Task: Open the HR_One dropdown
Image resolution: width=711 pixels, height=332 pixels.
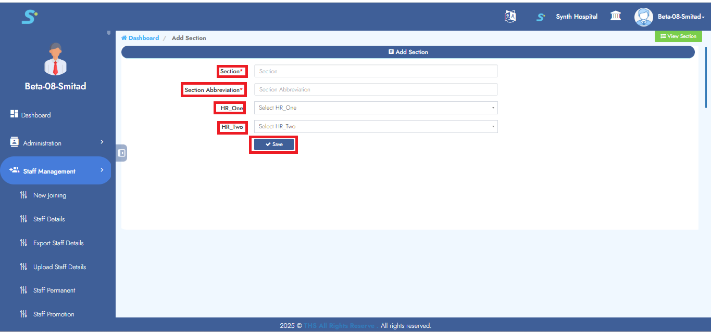Action: pyautogui.click(x=376, y=108)
